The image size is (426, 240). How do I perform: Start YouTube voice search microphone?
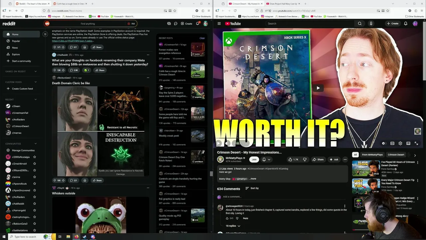(x=371, y=24)
